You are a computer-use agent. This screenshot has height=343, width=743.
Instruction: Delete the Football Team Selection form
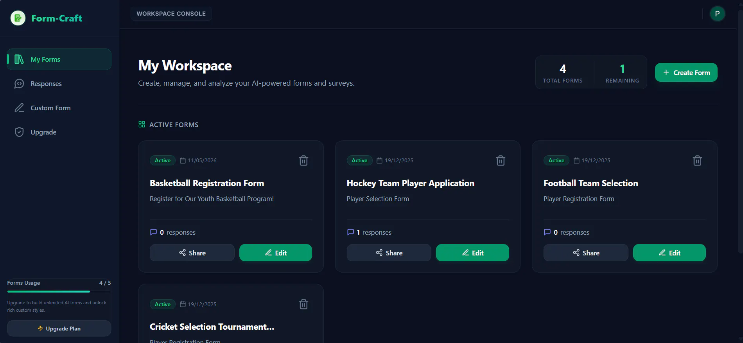697,161
